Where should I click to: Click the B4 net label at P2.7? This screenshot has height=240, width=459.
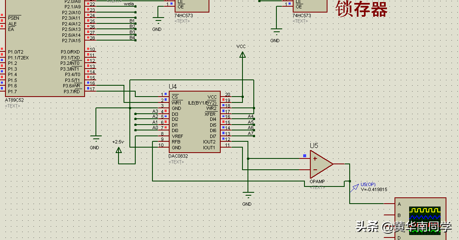coord(132,38)
